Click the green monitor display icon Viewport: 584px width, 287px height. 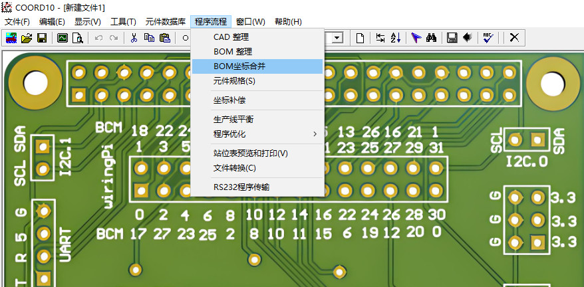tap(63, 38)
